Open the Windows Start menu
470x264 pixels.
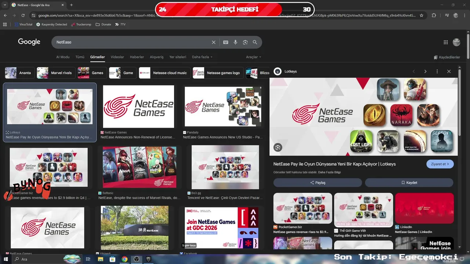(x=6, y=259)
